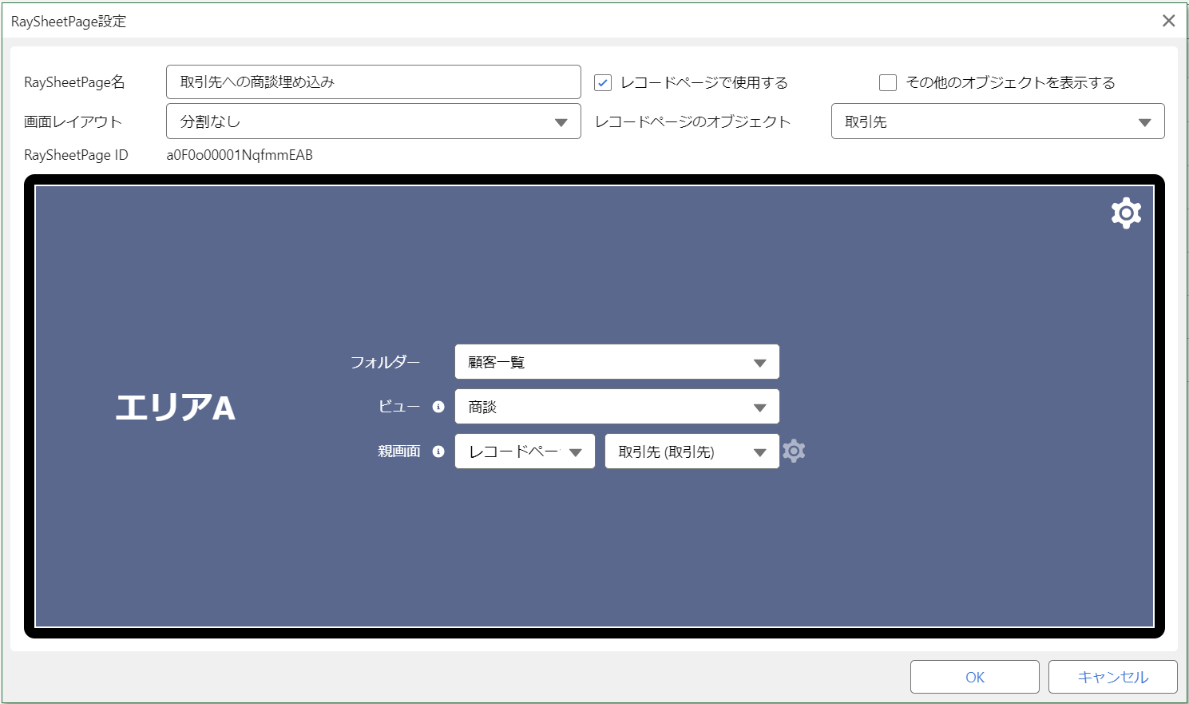Click the 画面レイアウト label

(73, 121)
